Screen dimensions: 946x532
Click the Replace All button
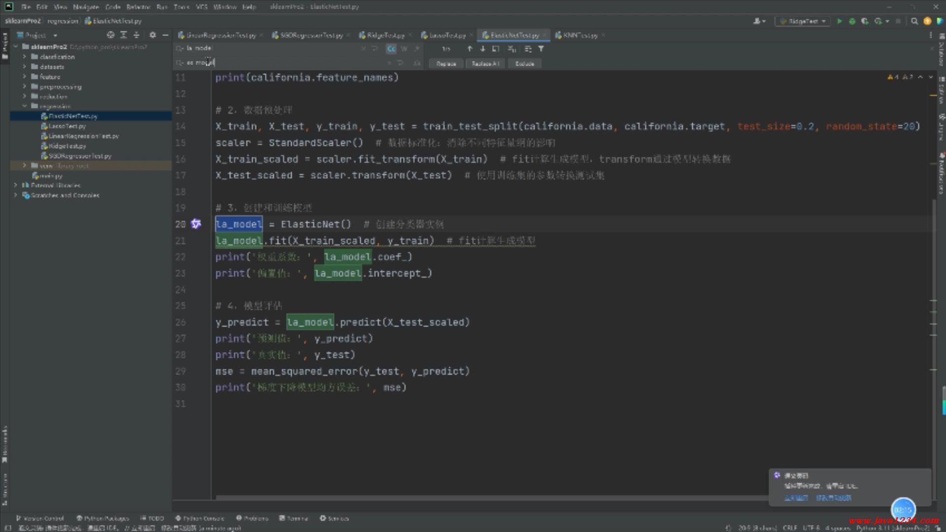click(x=485, y=64)
